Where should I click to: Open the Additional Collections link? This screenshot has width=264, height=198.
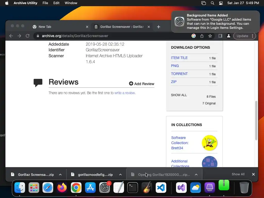click(180, 163)
